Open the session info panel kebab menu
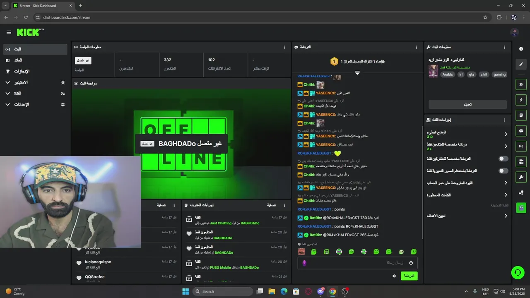Image resolution: width=530 pixels, height=298 pixels. [284, 47]
